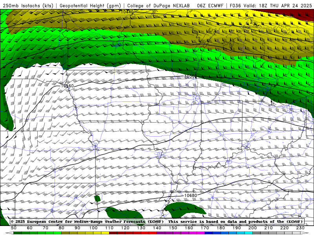Click the '150' color bar value

pos(173,228)
